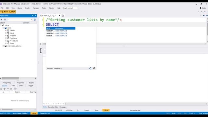Screen dimensions: 208x117
Task: Add result pane with plus icon
Action: click(40, 44)
